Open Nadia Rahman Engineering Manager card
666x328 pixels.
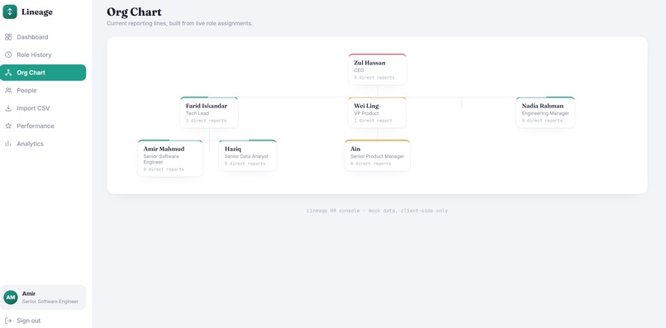[x=545, y=112]
